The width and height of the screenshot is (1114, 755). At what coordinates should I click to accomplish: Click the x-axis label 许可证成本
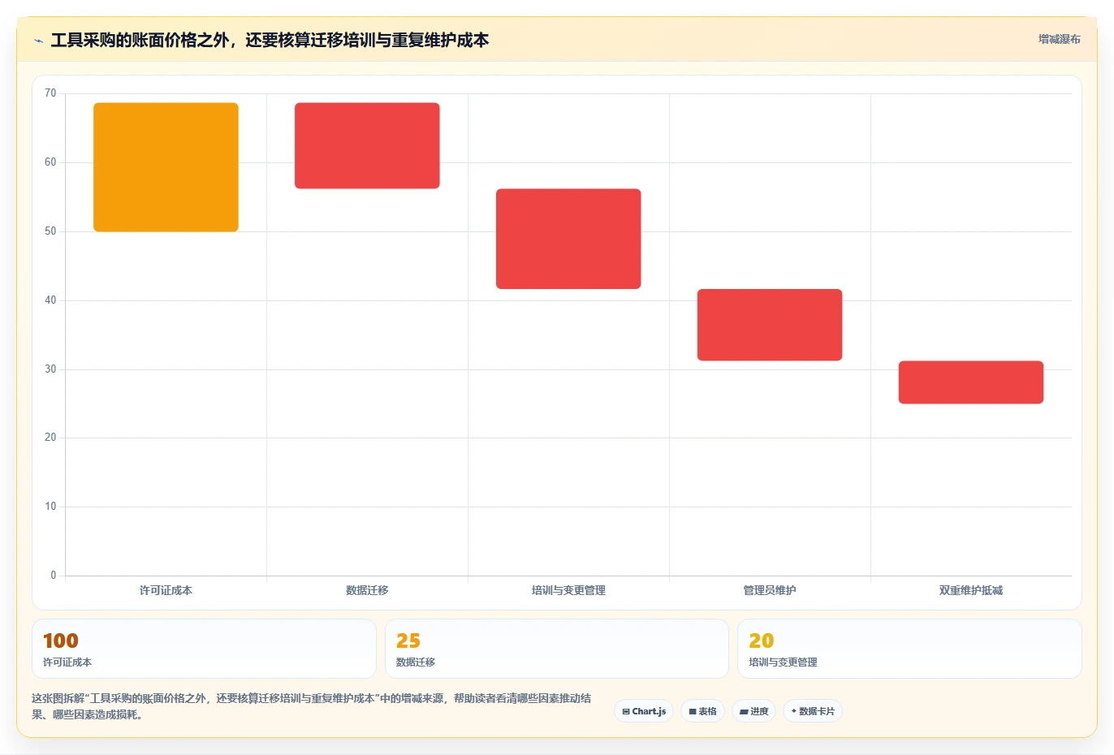click(x=166, y=590)
